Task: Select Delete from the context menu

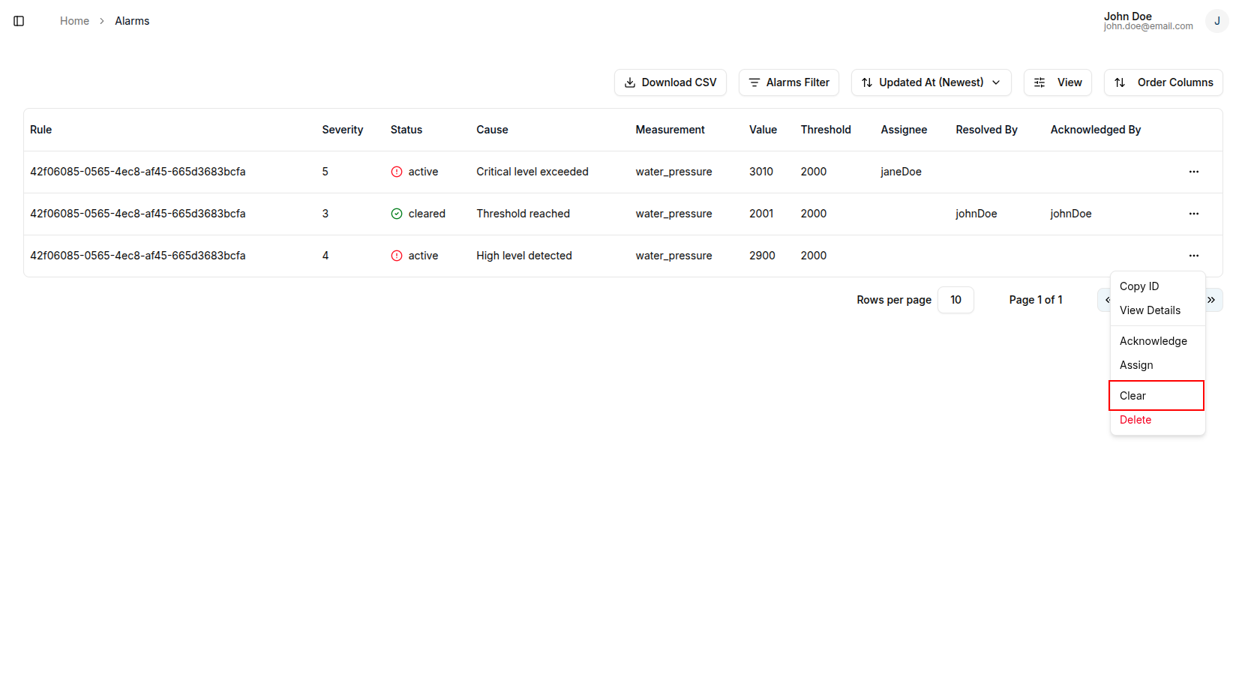Action: tap(1135, 420)
